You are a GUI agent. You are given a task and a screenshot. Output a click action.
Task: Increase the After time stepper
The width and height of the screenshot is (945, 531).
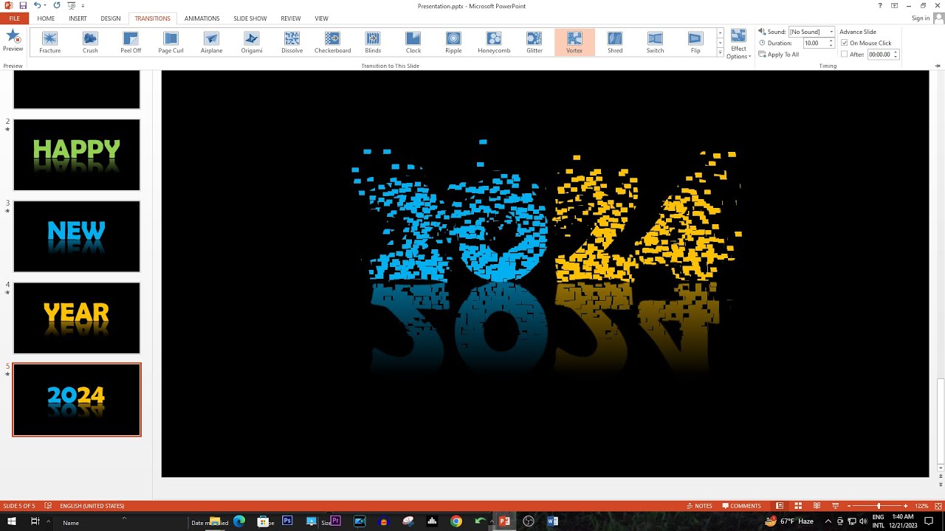[x=896, y=52]
